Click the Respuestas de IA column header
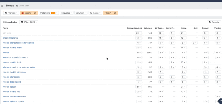Image resolution: width=222 pixels, height=104 pixels. [x=134, y=28]
